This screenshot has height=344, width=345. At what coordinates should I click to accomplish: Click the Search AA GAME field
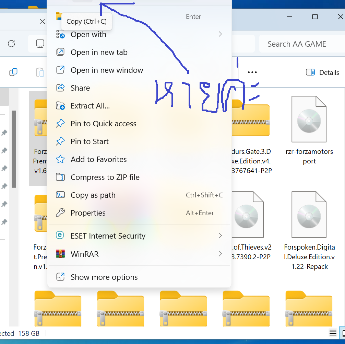pos(302,44)
